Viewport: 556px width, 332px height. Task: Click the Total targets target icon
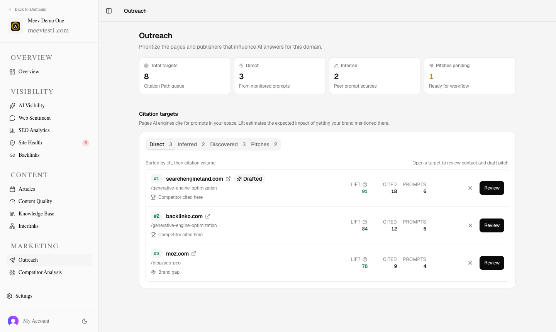point(146,66)
